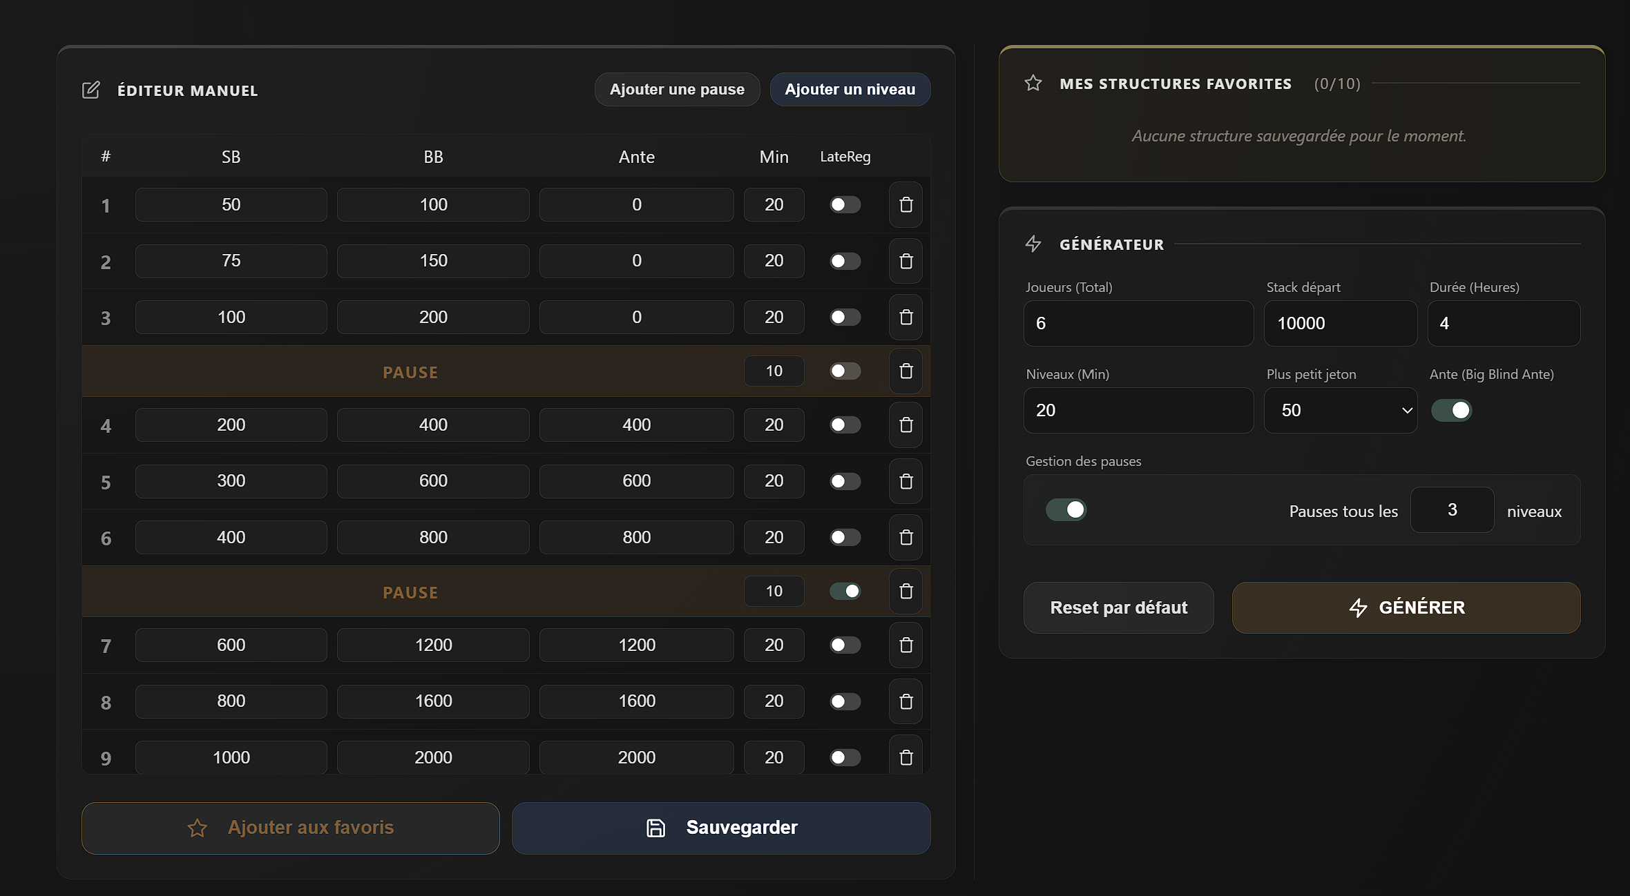Edit level 4 Ante value 400
The image size is (1630, 896).
[636, 425]
